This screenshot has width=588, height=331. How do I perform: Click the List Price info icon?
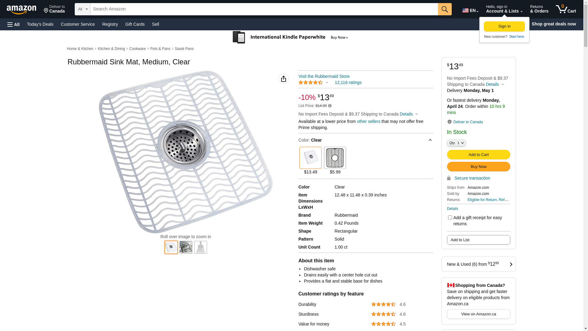[x=330, y=106]
